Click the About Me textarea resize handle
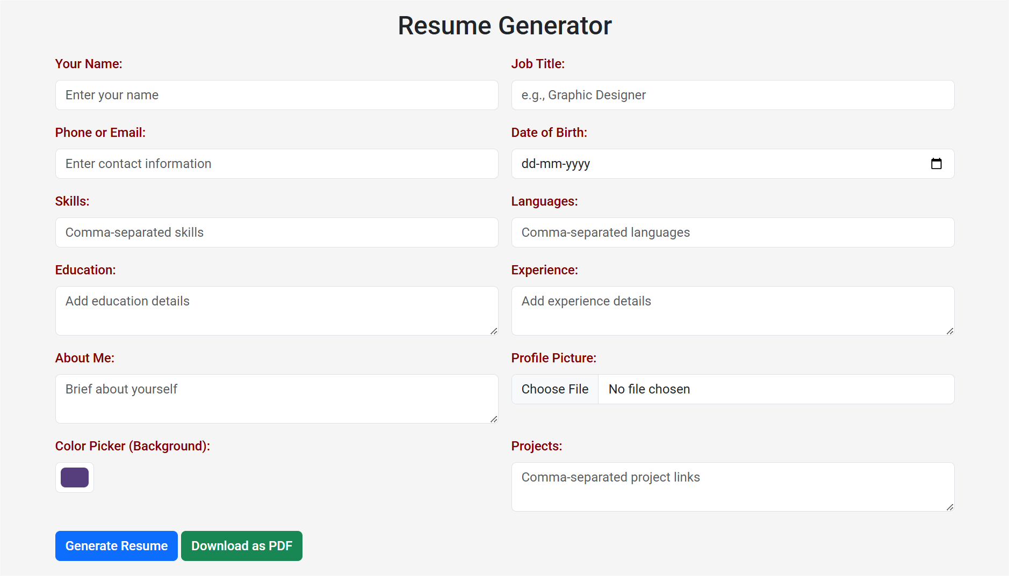This screenshot has height=576, width=1009. (493, 419)
